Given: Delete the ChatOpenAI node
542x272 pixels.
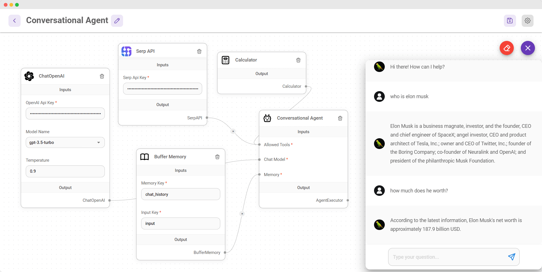Looking at the screenshot, I should [x=102, y=76].
